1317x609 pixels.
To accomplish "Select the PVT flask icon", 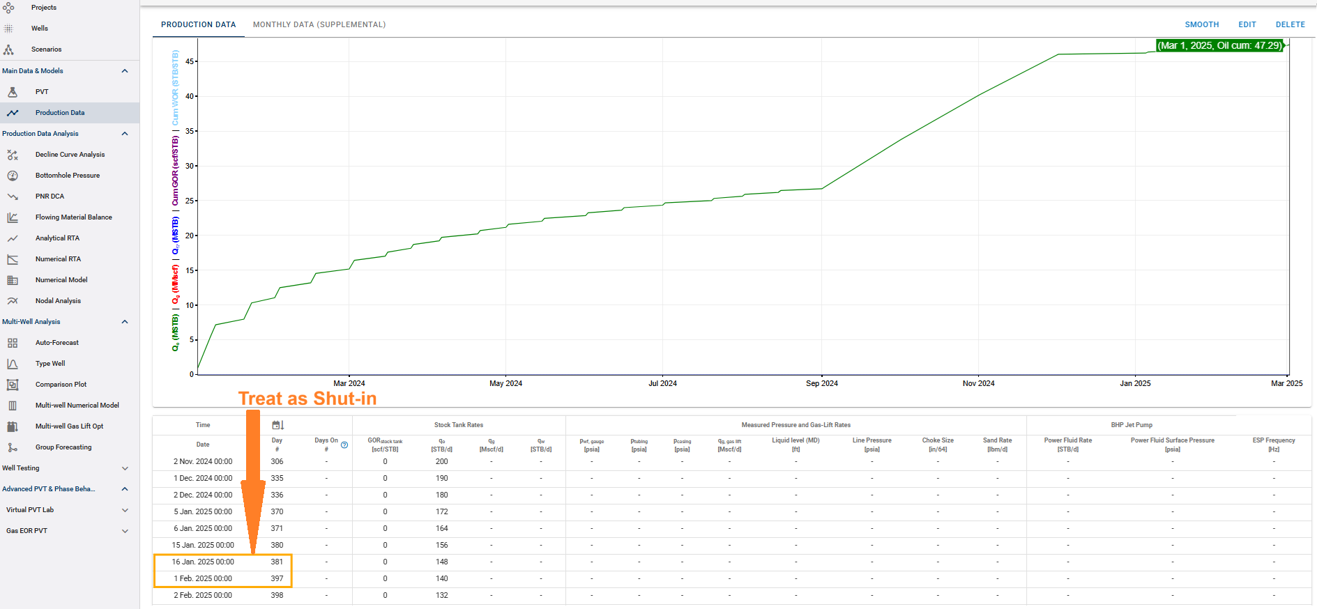I will coord(13,92).
